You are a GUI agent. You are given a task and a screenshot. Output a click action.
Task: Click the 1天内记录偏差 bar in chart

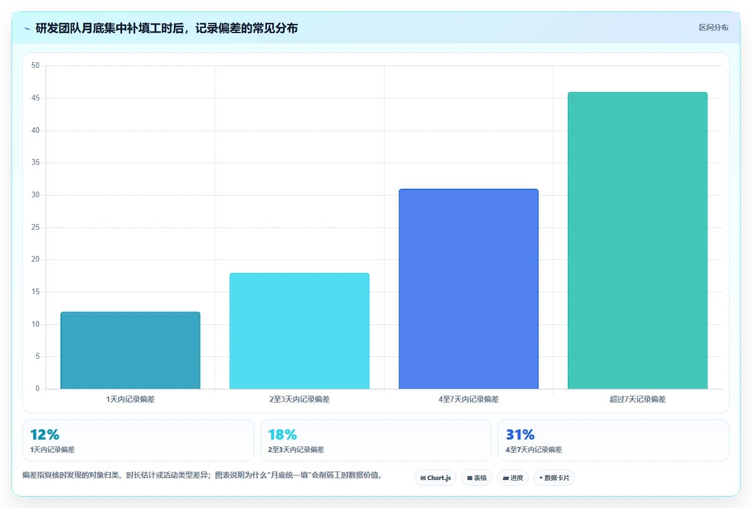coord(130,350)
